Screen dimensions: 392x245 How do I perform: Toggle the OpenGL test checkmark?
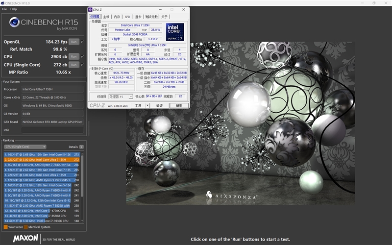(x=82, y=42)
